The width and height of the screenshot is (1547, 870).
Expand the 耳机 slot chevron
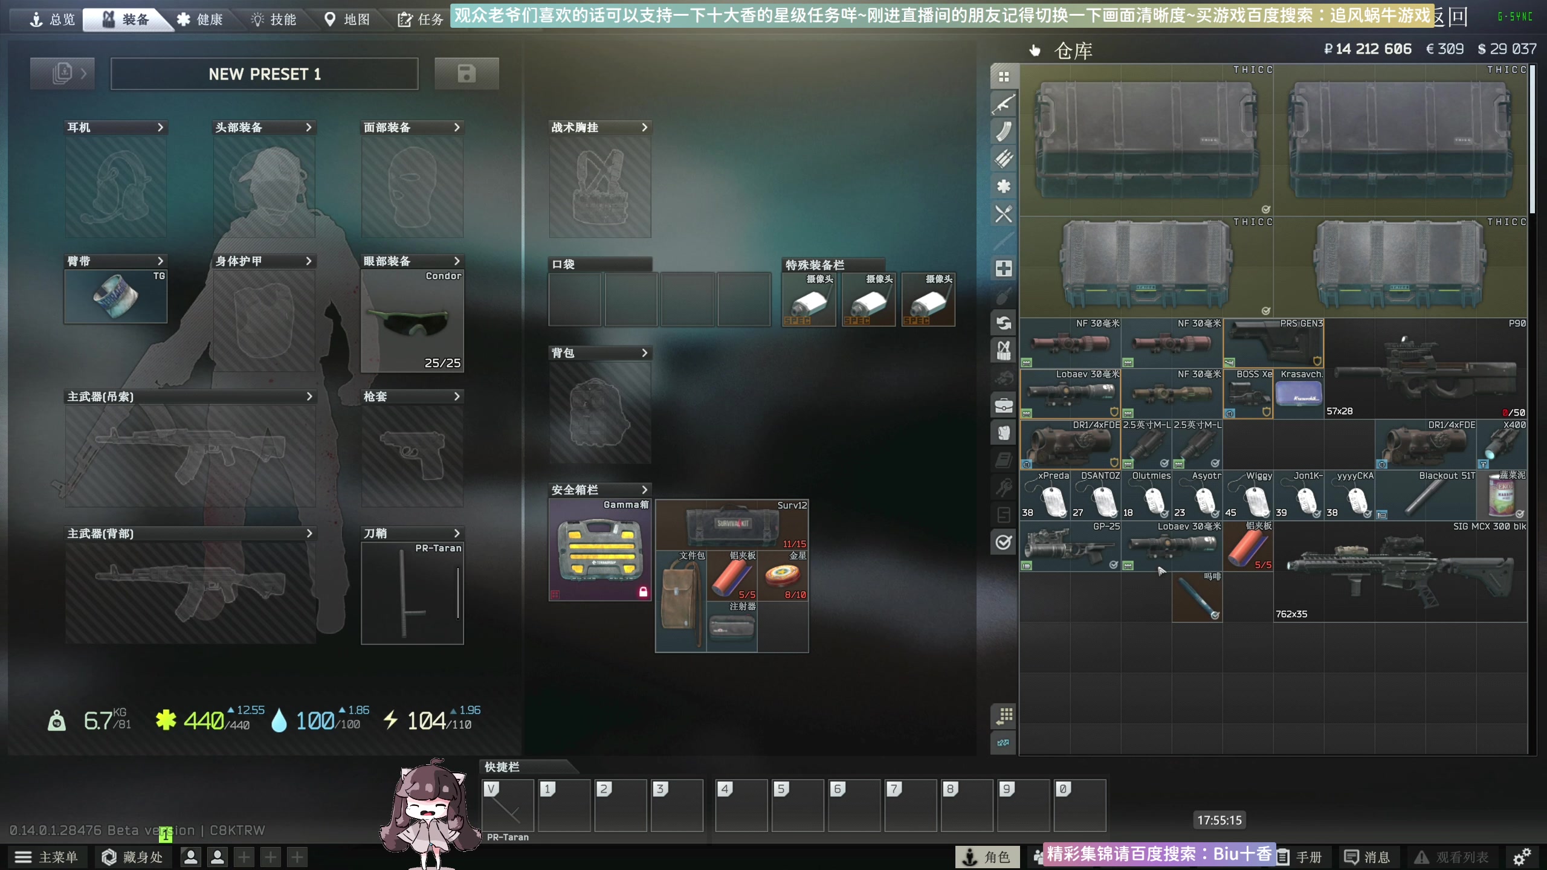point(160,127)
